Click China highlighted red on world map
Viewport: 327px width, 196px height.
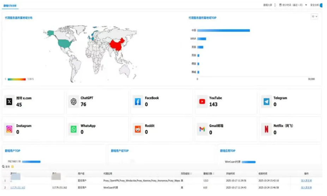117,45
